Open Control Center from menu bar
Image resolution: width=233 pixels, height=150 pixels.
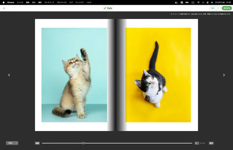208,2
